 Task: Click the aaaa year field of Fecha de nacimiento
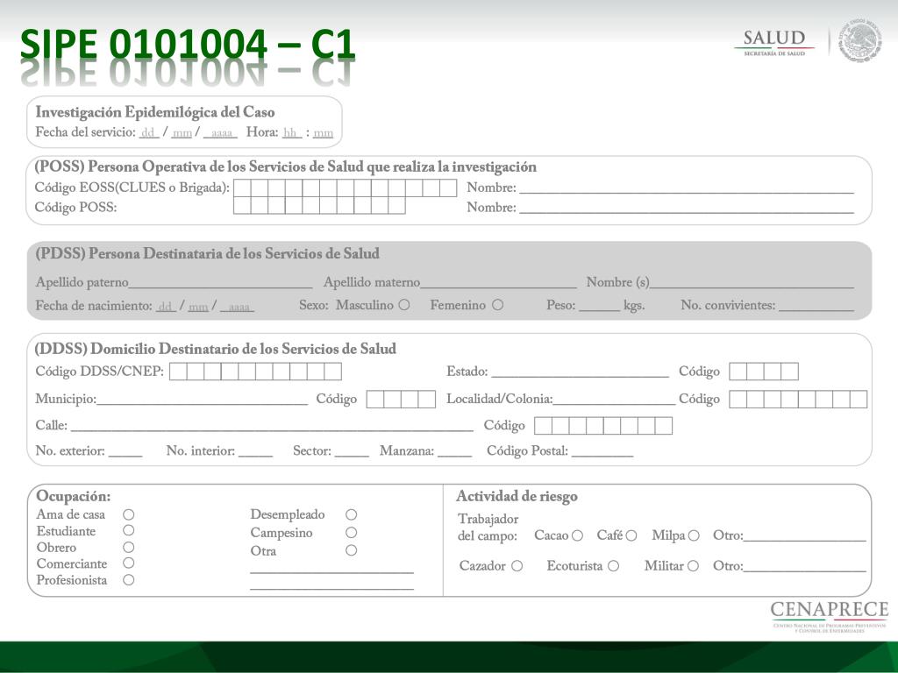pos(237,306)
